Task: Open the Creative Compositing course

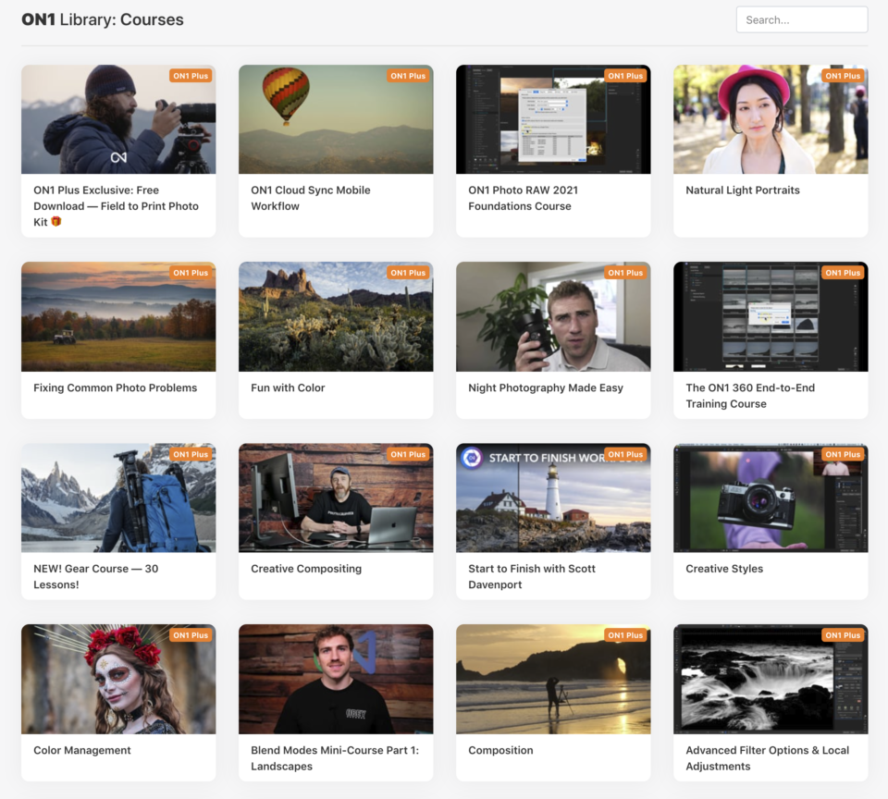Action: 305,570
